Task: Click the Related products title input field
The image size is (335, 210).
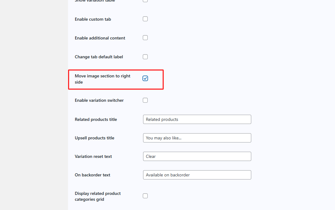Action: [x=197, y=119]
